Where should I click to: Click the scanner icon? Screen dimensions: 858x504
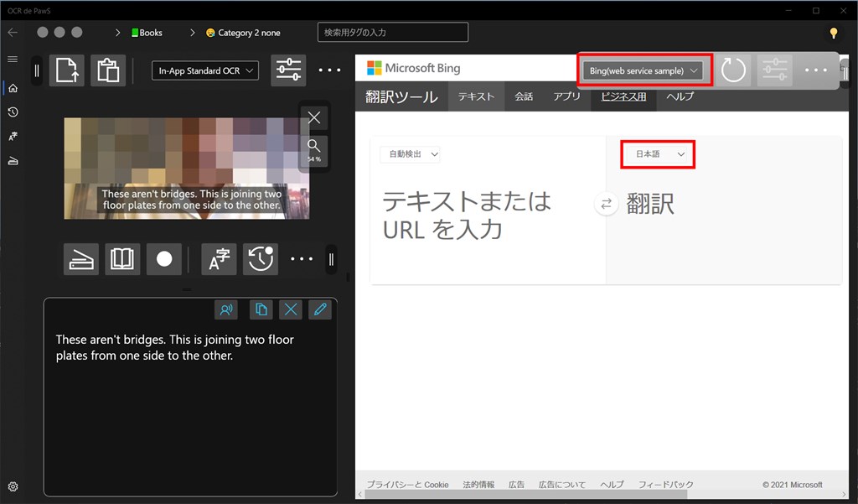tap(81, 259)
